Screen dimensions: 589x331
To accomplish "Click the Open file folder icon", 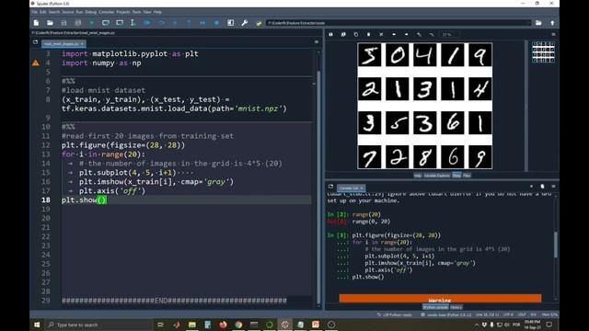I will tap(50, 23).
